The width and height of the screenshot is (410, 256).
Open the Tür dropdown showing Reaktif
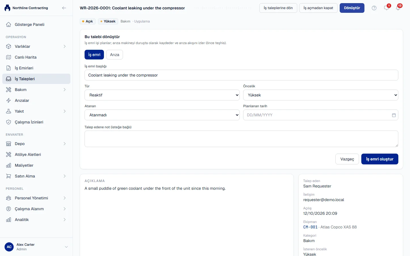[162, 95]
